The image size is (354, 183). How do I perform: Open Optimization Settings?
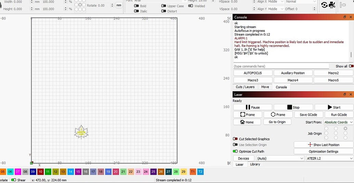(324, 152)
